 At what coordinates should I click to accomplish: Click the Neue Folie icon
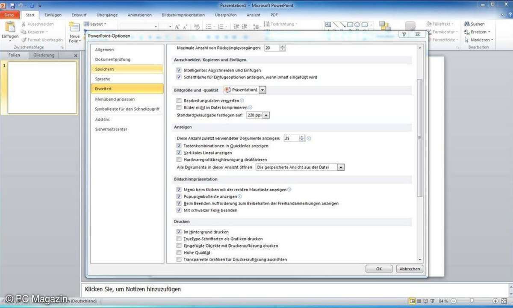tap(74, 27)
